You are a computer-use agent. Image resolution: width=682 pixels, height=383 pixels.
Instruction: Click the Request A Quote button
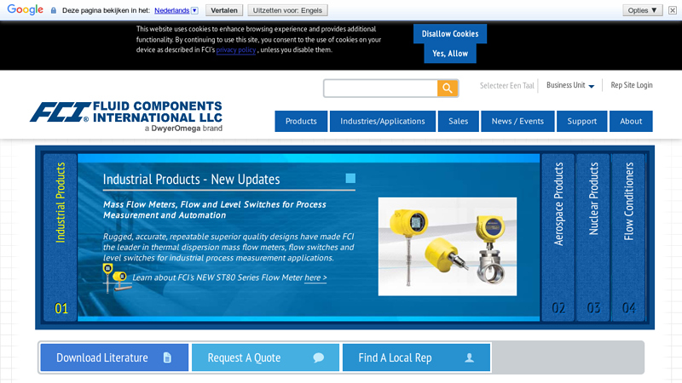click(x=265, y=357)
